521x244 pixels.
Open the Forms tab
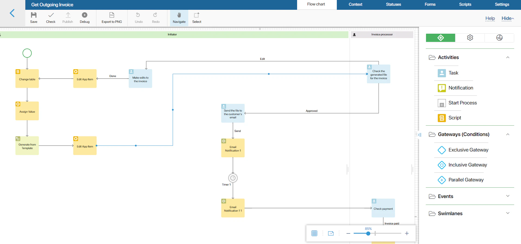click(x=430, y=4)
